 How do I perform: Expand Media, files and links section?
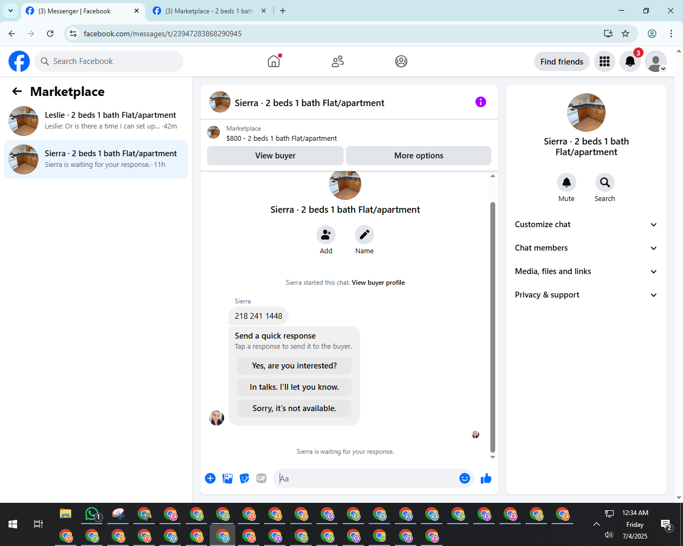coord(586,271)
